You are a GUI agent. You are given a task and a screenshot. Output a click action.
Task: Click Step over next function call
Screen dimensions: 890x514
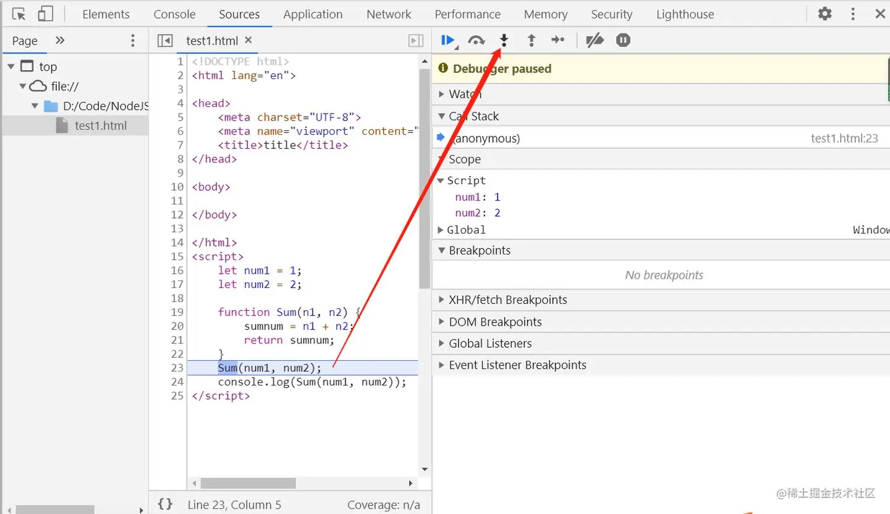pyautogui.click(x=476, y=41)
